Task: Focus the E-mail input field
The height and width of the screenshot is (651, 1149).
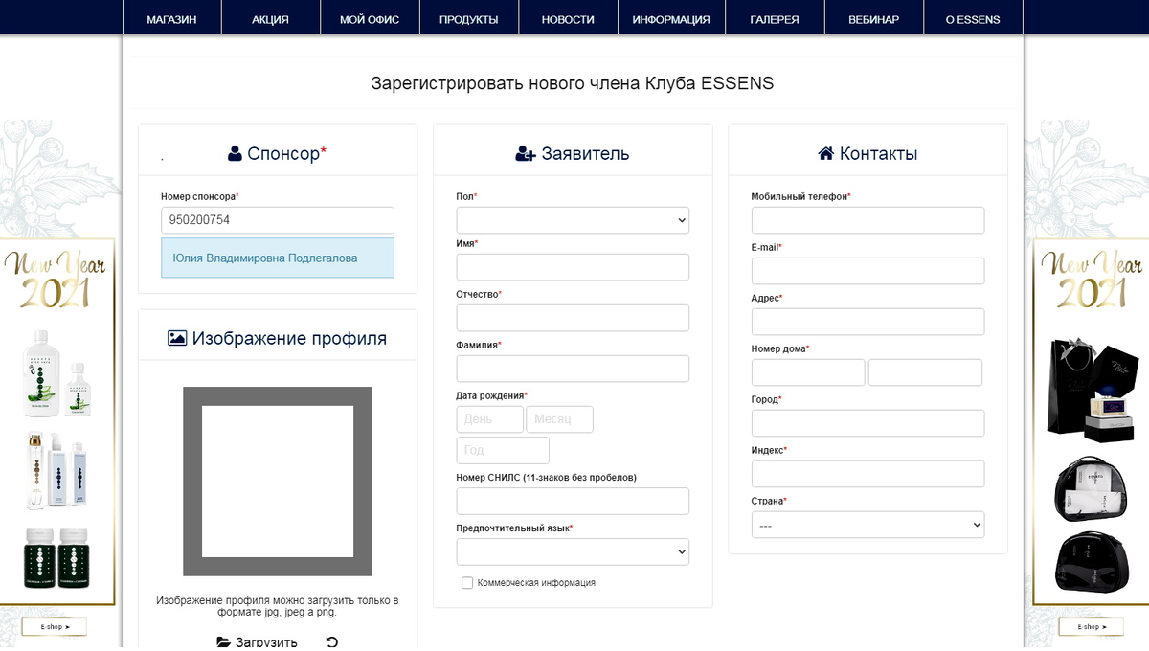Action: click(867, 271)
